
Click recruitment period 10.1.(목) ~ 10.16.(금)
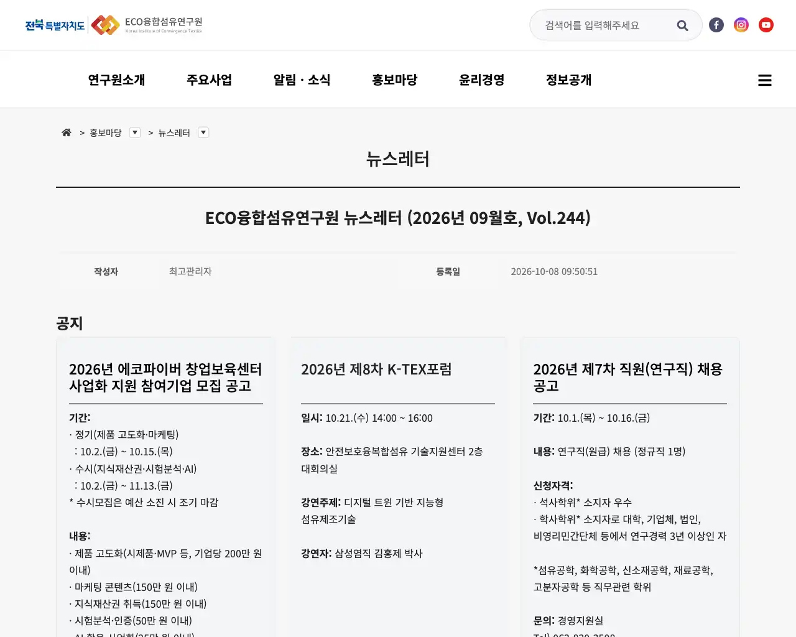coord(603,418)
